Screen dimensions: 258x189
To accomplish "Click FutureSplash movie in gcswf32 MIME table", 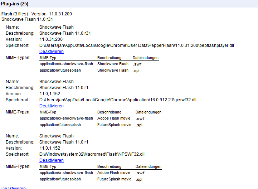I will 114,125.
